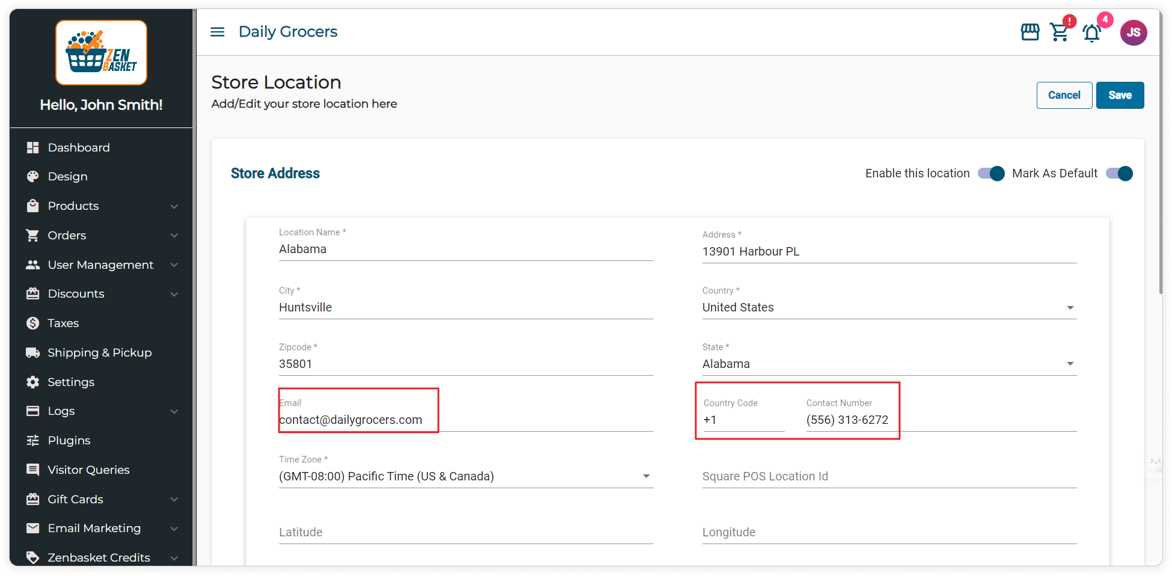Go to Shipping & Pickup
The height and width of the screenshot is (576, 1172).
coord(99,353)
